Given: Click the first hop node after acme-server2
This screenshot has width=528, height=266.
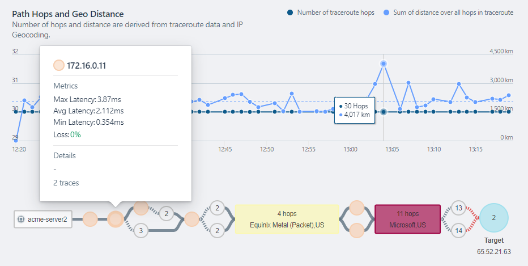Looking at the screenshot, I should click(90, 219).
